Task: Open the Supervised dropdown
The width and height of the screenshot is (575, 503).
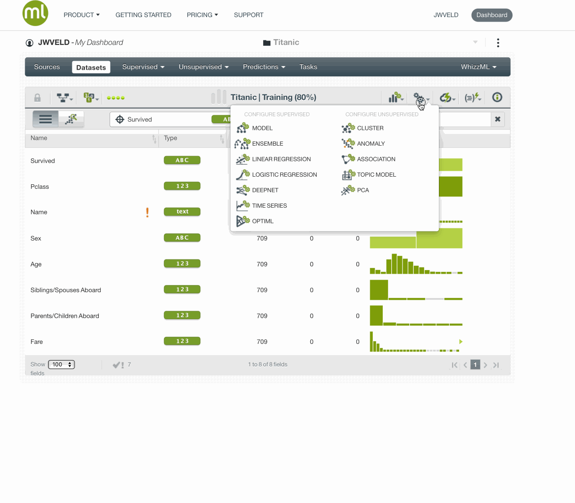Action: click(143, 67)
